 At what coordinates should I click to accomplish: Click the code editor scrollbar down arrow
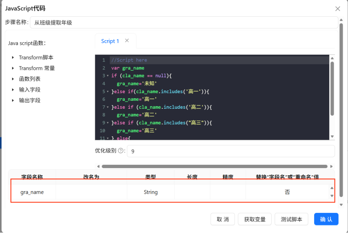pos(332,136)
